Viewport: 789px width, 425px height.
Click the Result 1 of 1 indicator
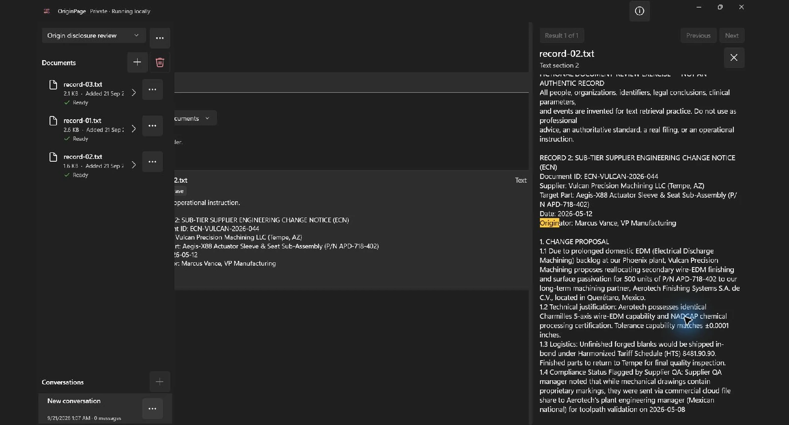pos(562,35)
